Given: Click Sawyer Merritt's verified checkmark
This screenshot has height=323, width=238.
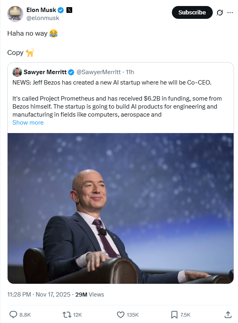Looking at the screenshot, I should pyautogui.click(x=71, y=72).
